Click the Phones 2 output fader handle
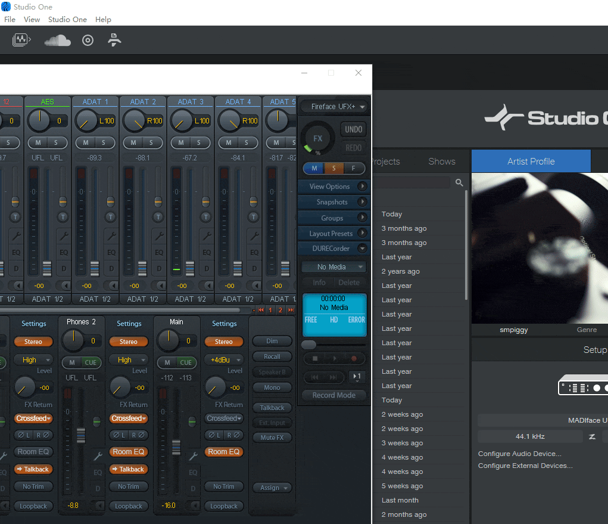 (80, 435)
